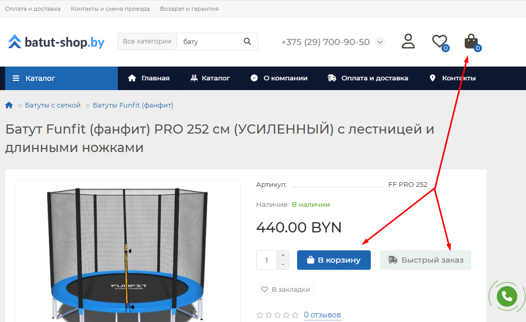Image resolution: width=526 pixels, height=322 pixels.
Task: Open О компании menu item
Action: (279, 78)
